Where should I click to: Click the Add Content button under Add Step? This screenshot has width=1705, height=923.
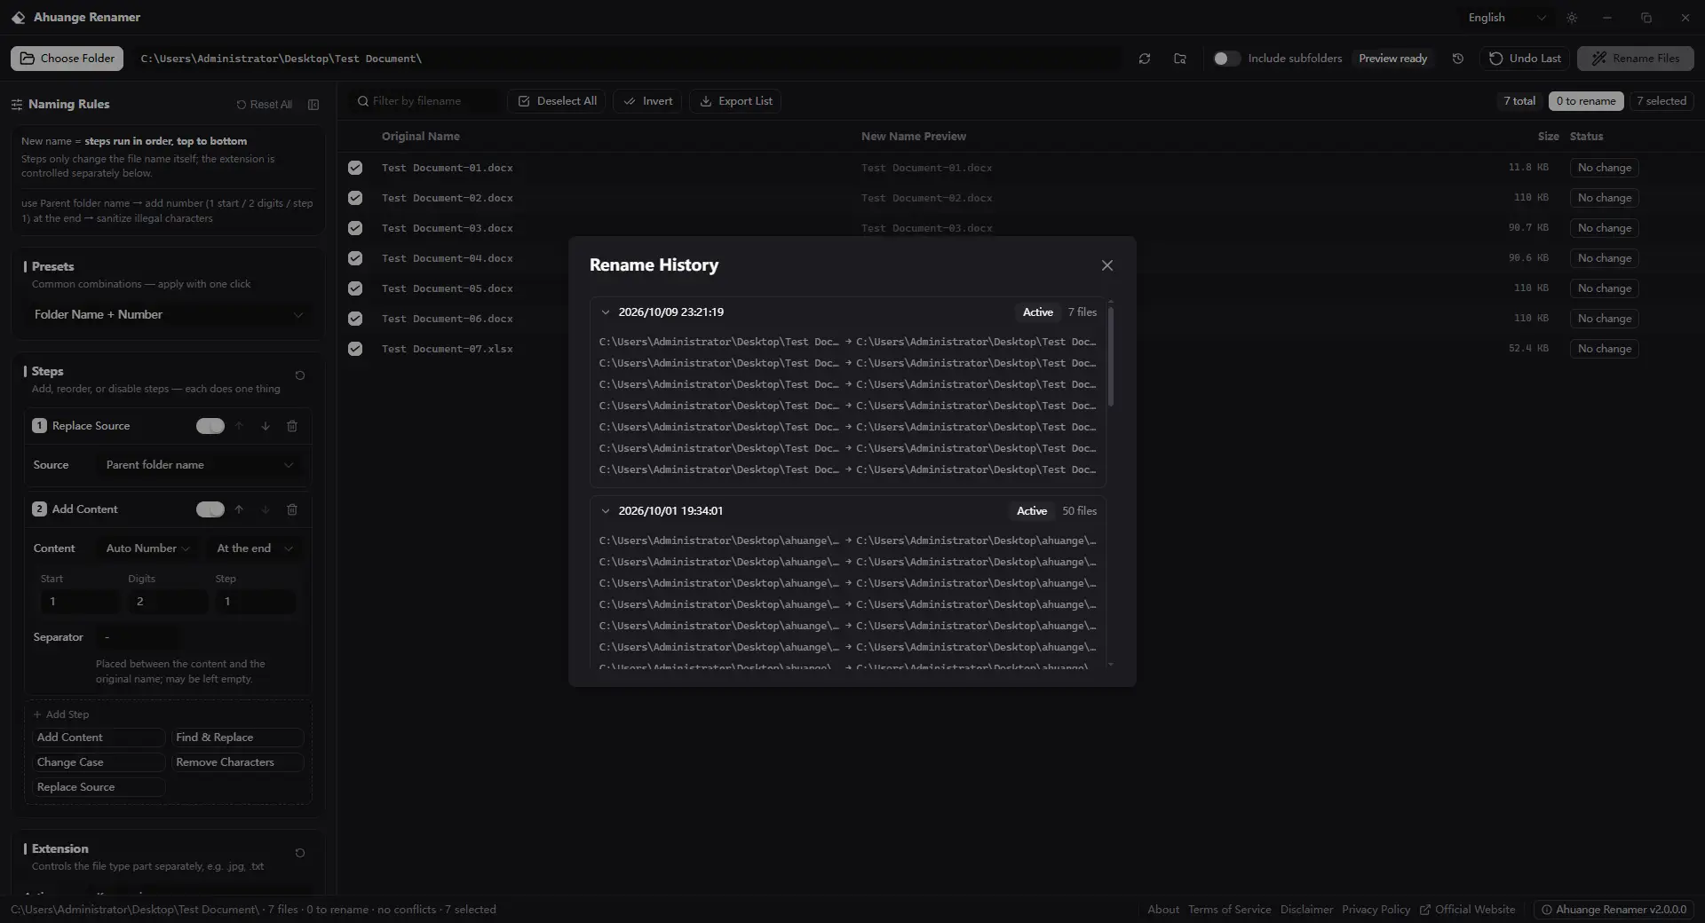click(x=99, y=738)
